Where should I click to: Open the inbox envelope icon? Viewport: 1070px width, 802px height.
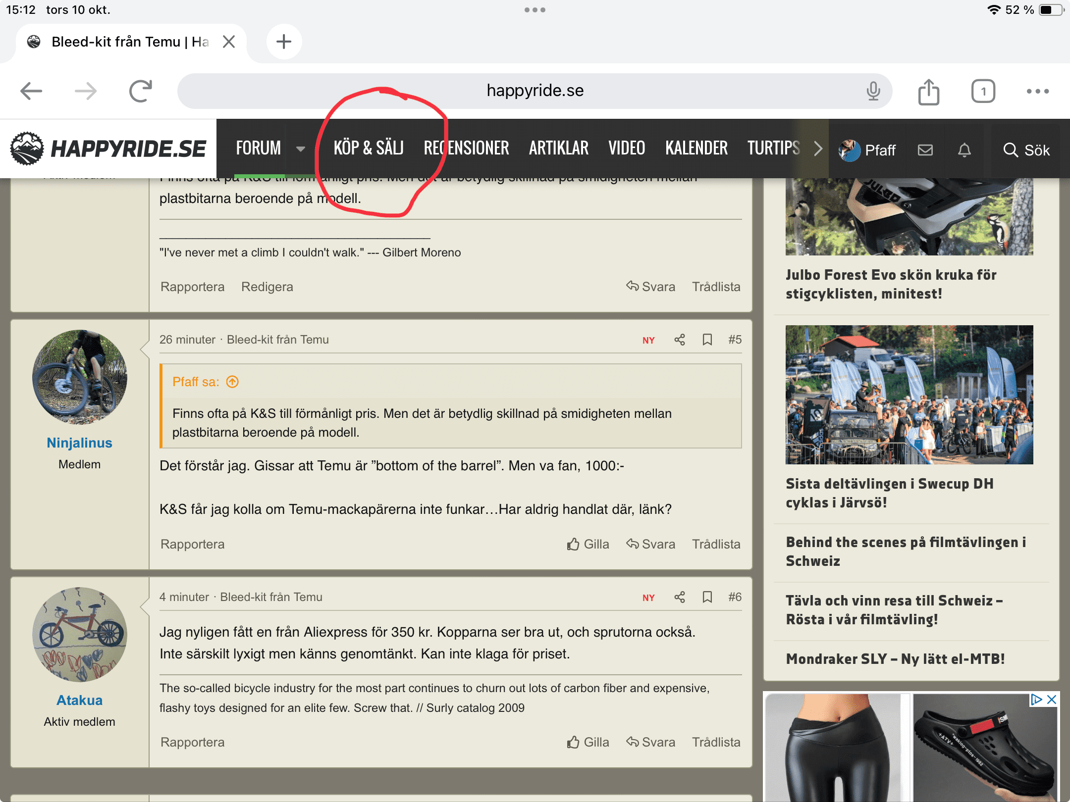click(925, 150)
